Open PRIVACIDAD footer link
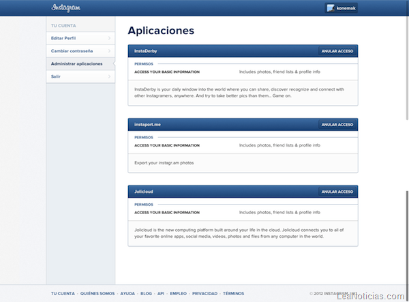 pyautogui.click(x=204, y=293)
